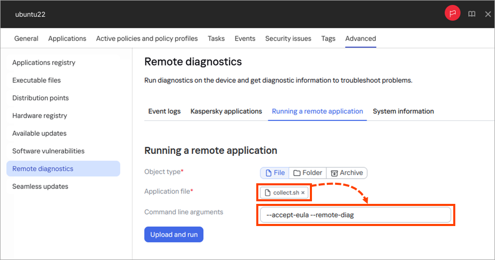The height and width of the screenshot is (260, 495).
Task: Select Archive object type option
Action: click(347, 173)
